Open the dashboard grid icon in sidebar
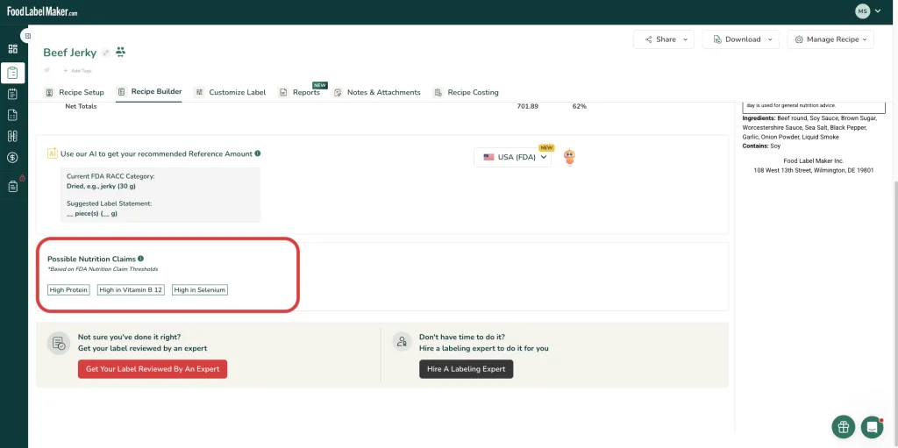The image size is (898, 448). point(12,49)
